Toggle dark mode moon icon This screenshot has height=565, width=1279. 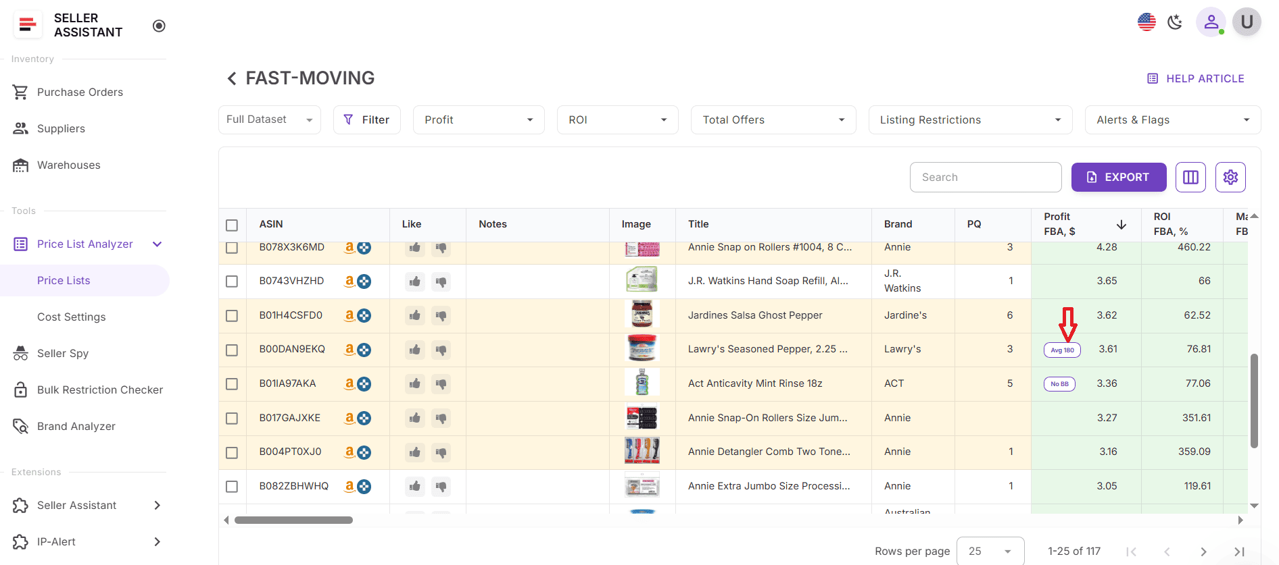click(x=1175, y=22)
